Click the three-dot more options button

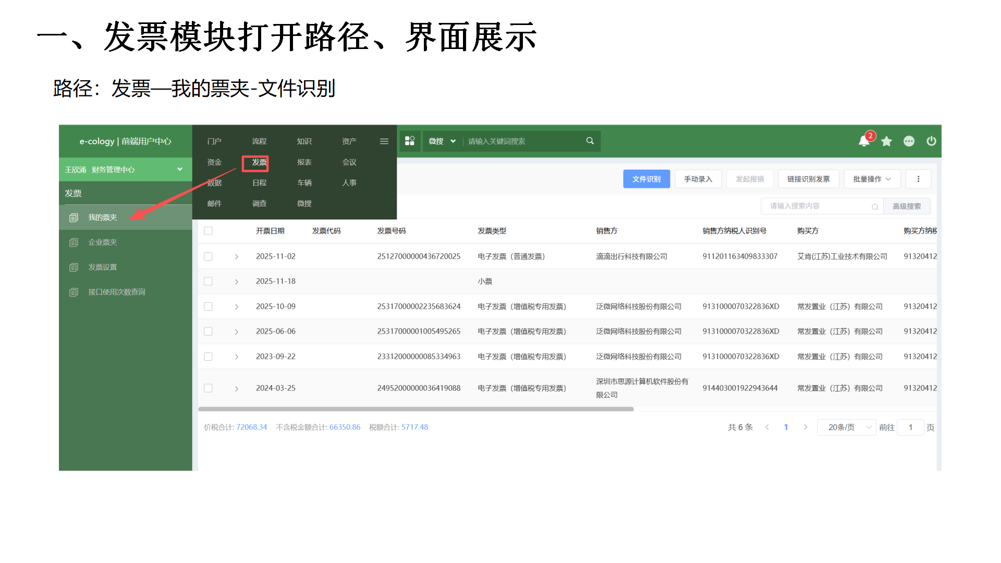coord(918,179)
